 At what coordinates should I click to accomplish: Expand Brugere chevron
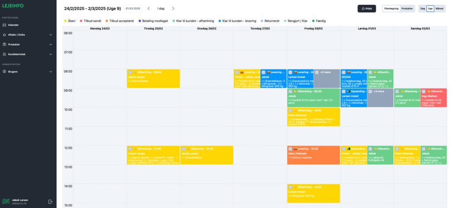[51, 72]
